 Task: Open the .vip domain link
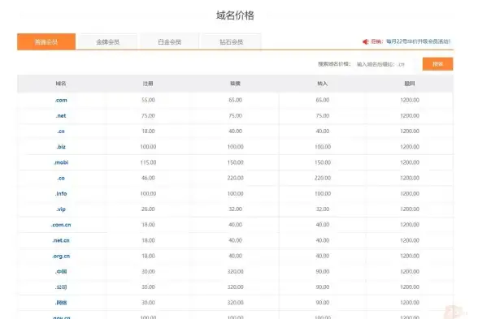61,209
